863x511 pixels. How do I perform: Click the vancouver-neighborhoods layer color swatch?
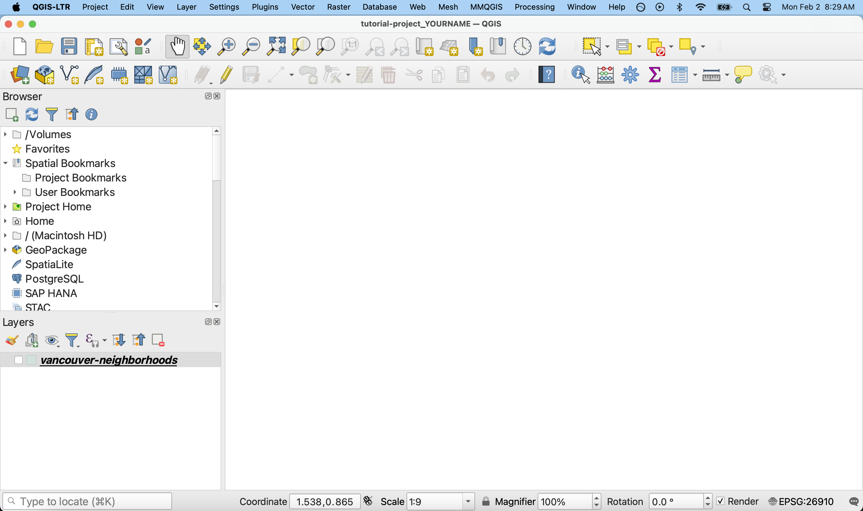tap(31, 360)
